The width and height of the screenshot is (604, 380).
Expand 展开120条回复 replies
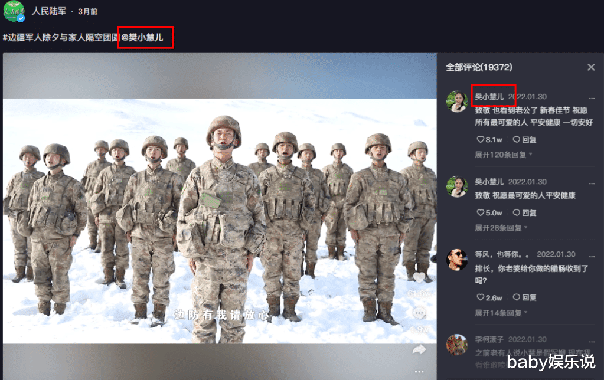(503, 155)
